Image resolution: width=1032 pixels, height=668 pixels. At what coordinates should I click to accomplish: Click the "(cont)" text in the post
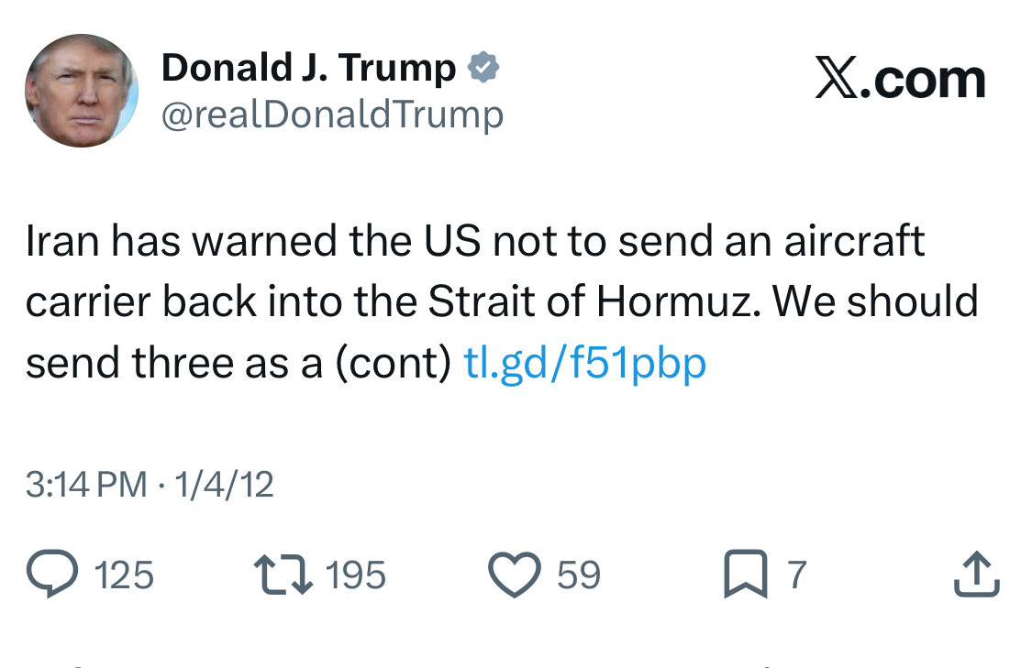(391, 364)
